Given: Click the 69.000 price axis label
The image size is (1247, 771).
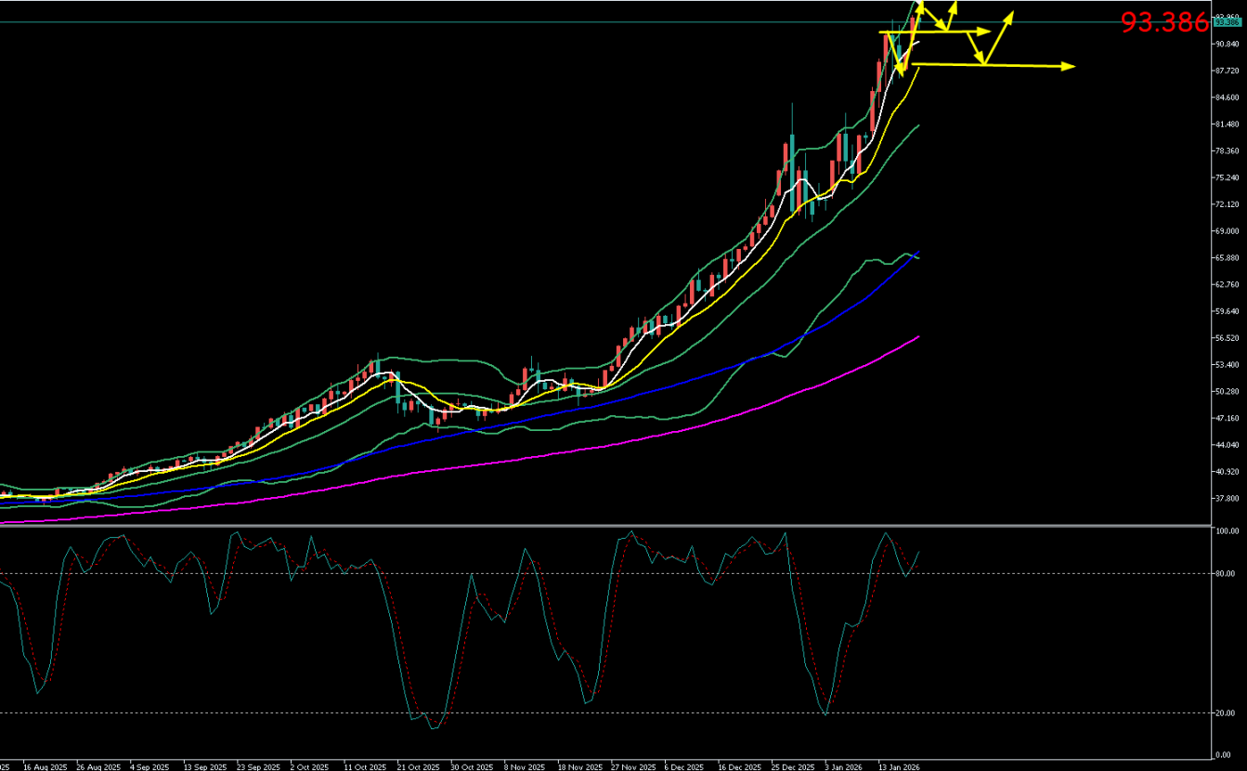Looking at the screenshot, I should click(x=1227, y=231).
